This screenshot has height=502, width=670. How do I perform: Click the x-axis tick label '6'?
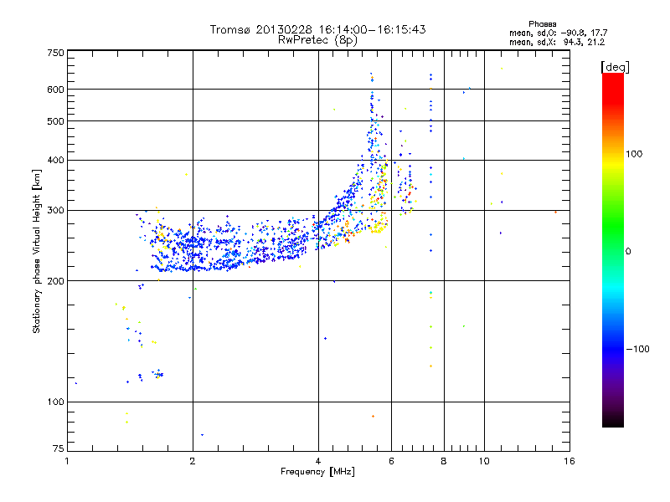tap(391, 461)
